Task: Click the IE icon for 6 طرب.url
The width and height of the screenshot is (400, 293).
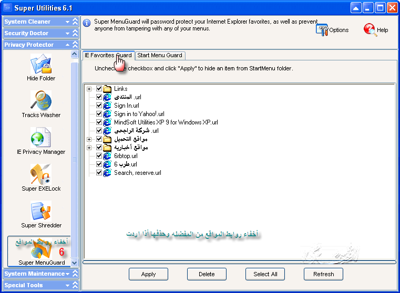Action: click(107, 164)
